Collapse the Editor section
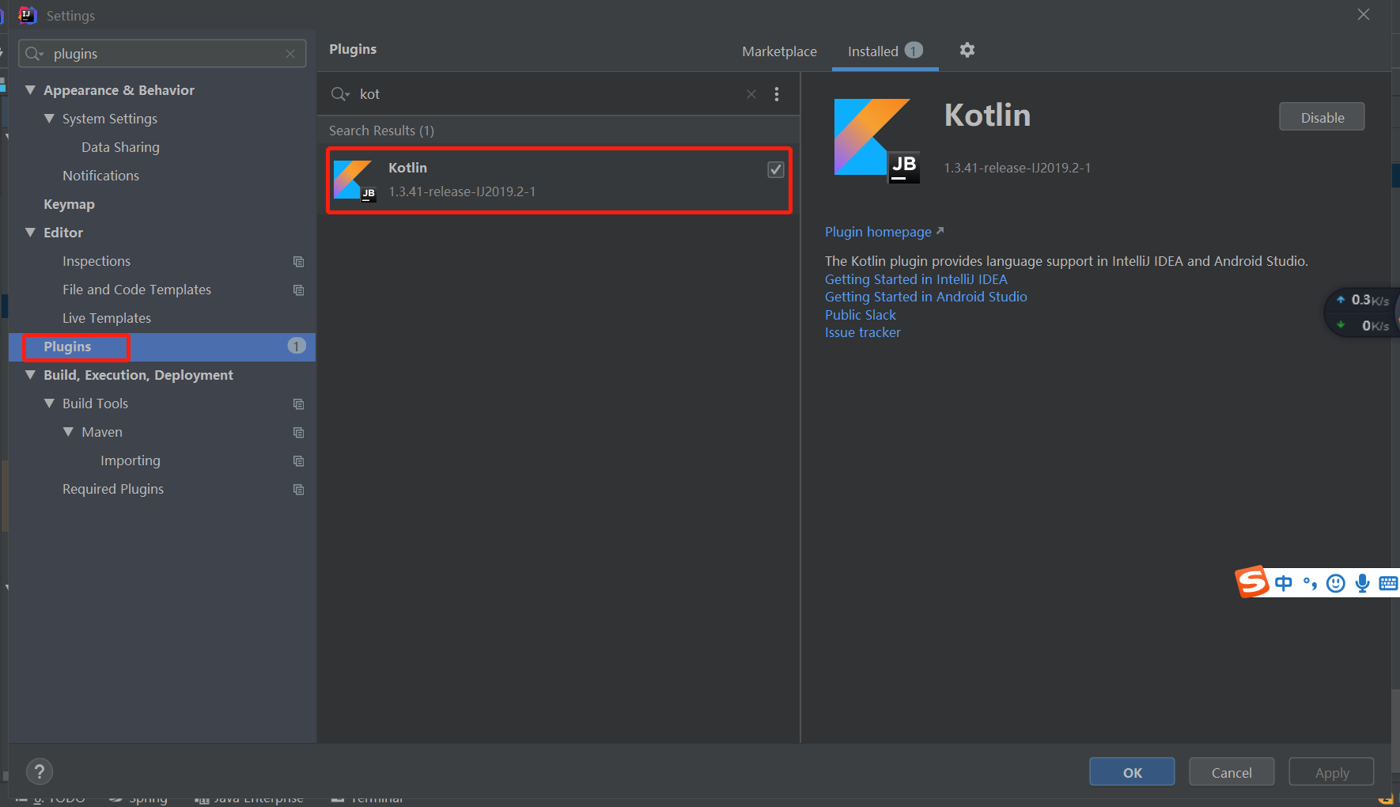1400x807 pixels. [x=30, y=233]
